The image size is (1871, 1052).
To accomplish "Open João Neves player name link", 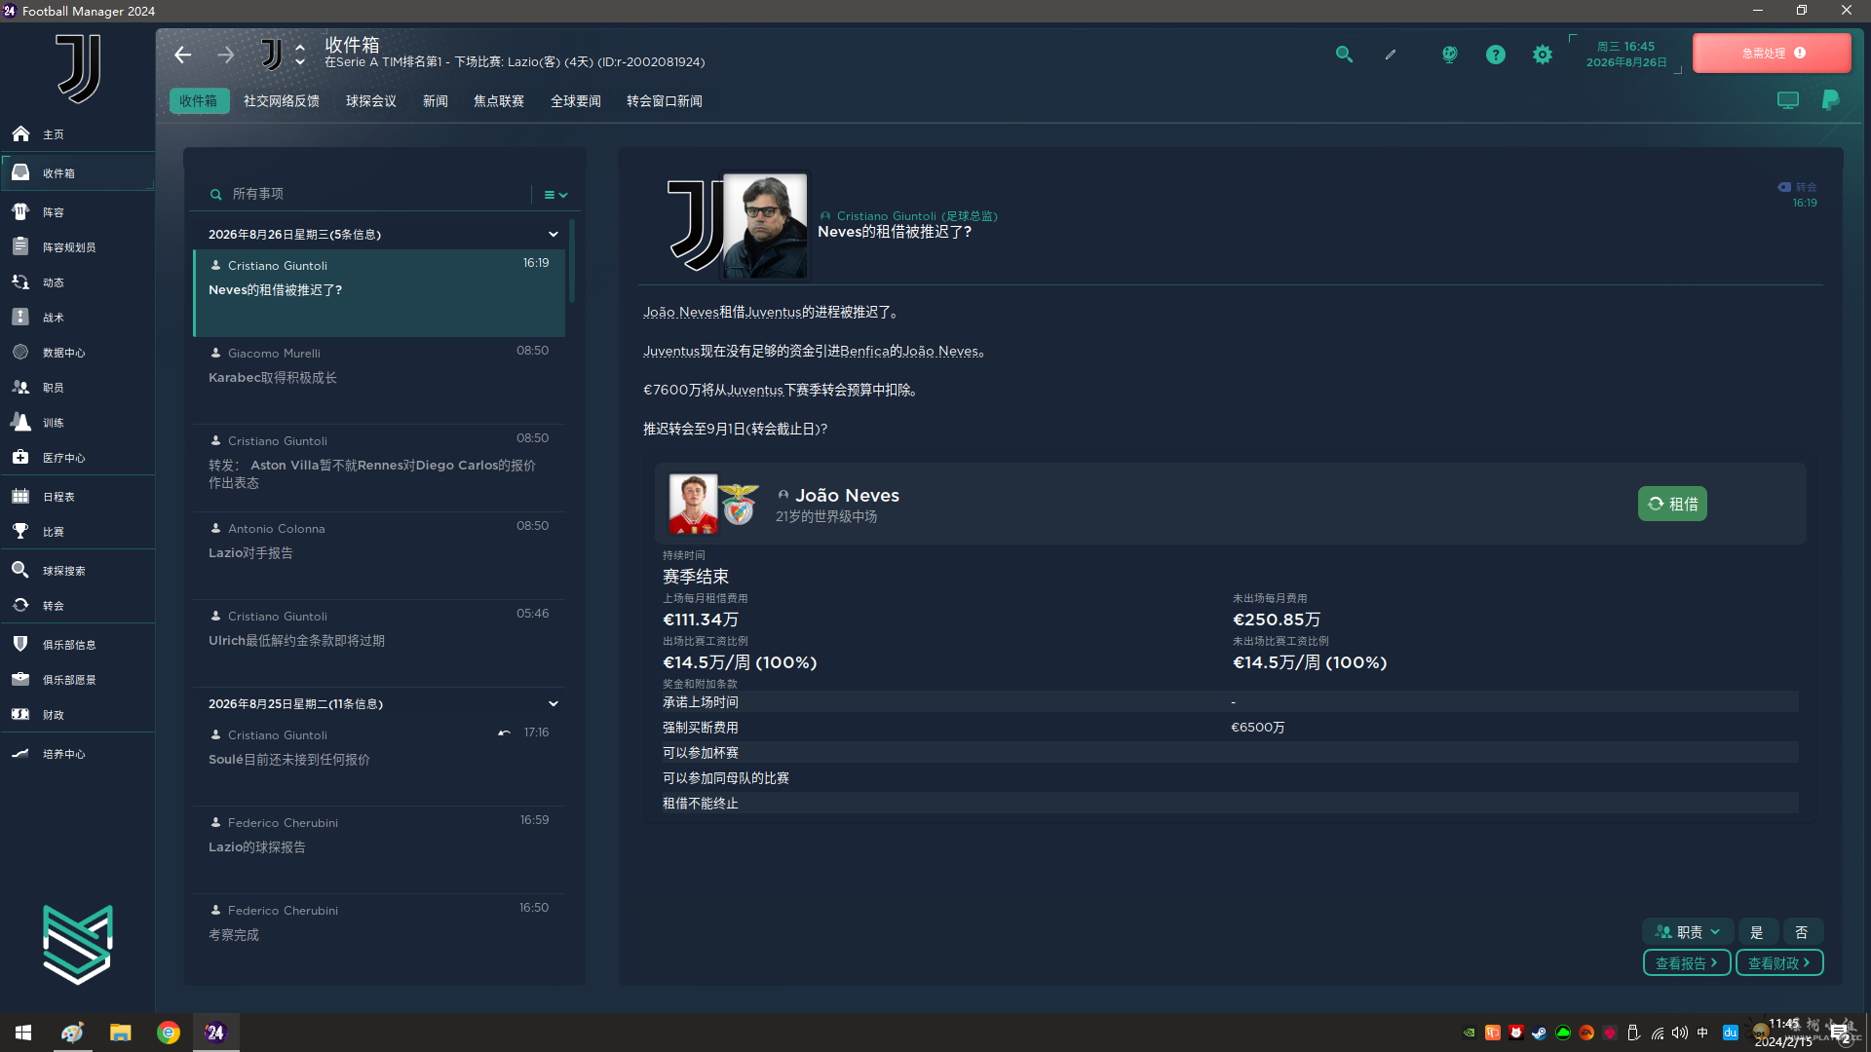I will 847,496.
